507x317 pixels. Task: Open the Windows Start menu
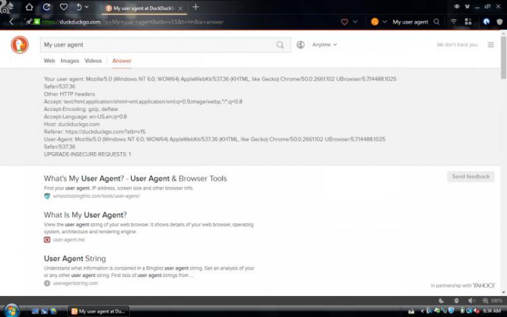click(11, 311)
